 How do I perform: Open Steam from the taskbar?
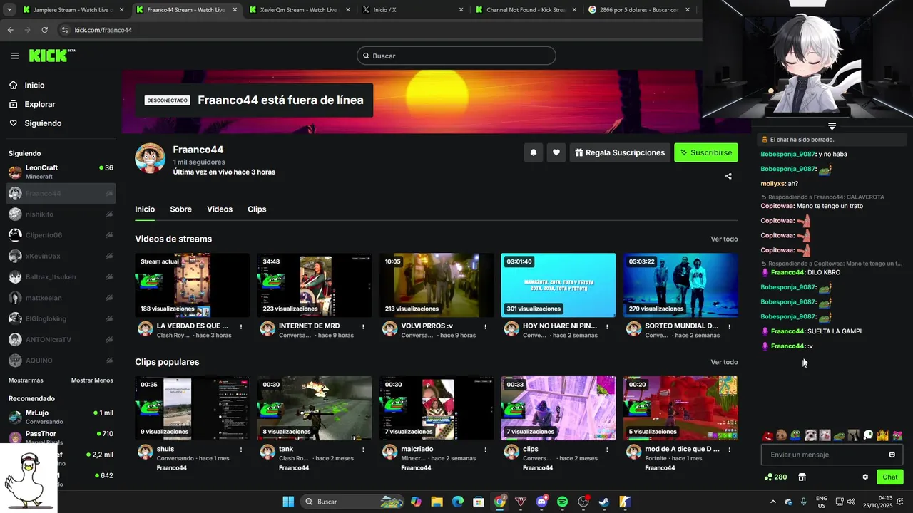603,502
